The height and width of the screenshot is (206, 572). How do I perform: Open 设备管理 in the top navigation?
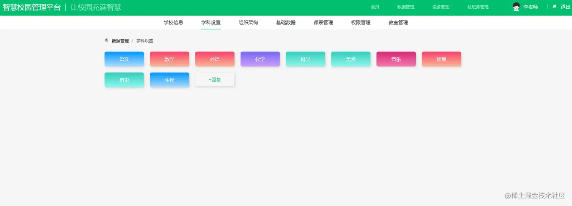[x=441, y=7]
